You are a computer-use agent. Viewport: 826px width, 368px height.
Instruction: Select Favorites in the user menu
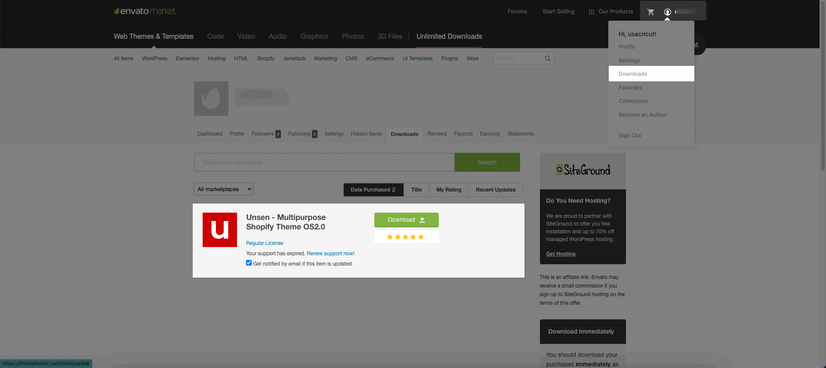[x=630, y=87]
